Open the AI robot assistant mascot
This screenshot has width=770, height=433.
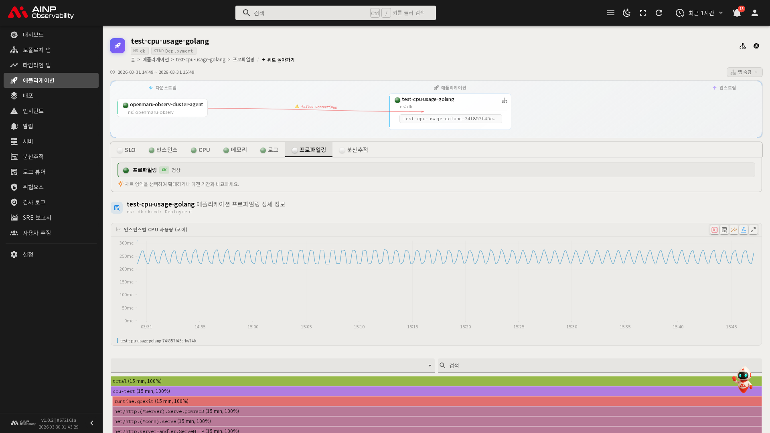coord(743,380)
